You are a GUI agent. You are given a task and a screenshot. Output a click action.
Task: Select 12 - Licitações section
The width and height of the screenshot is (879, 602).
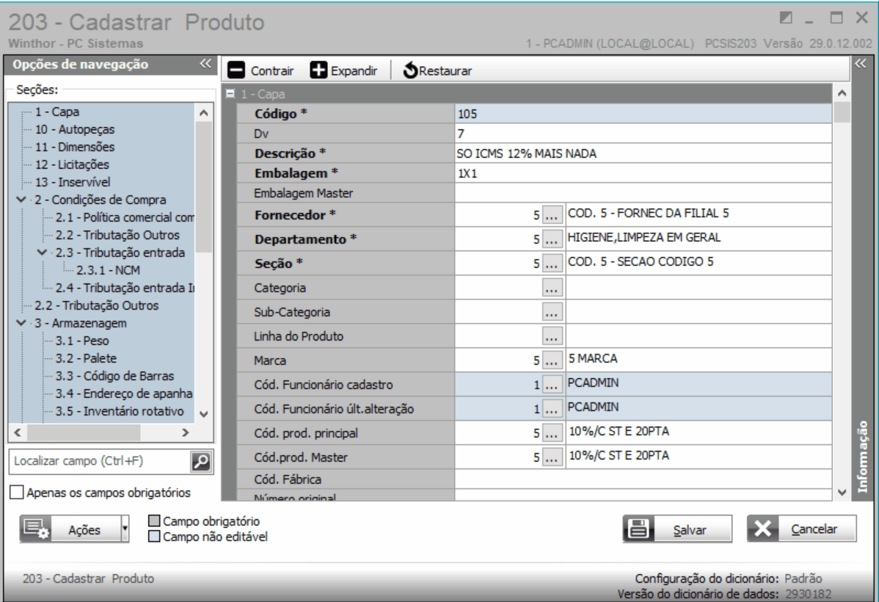coord(72,164)
